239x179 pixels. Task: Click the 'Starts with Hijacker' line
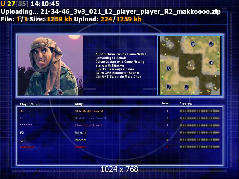coord(110,65)
